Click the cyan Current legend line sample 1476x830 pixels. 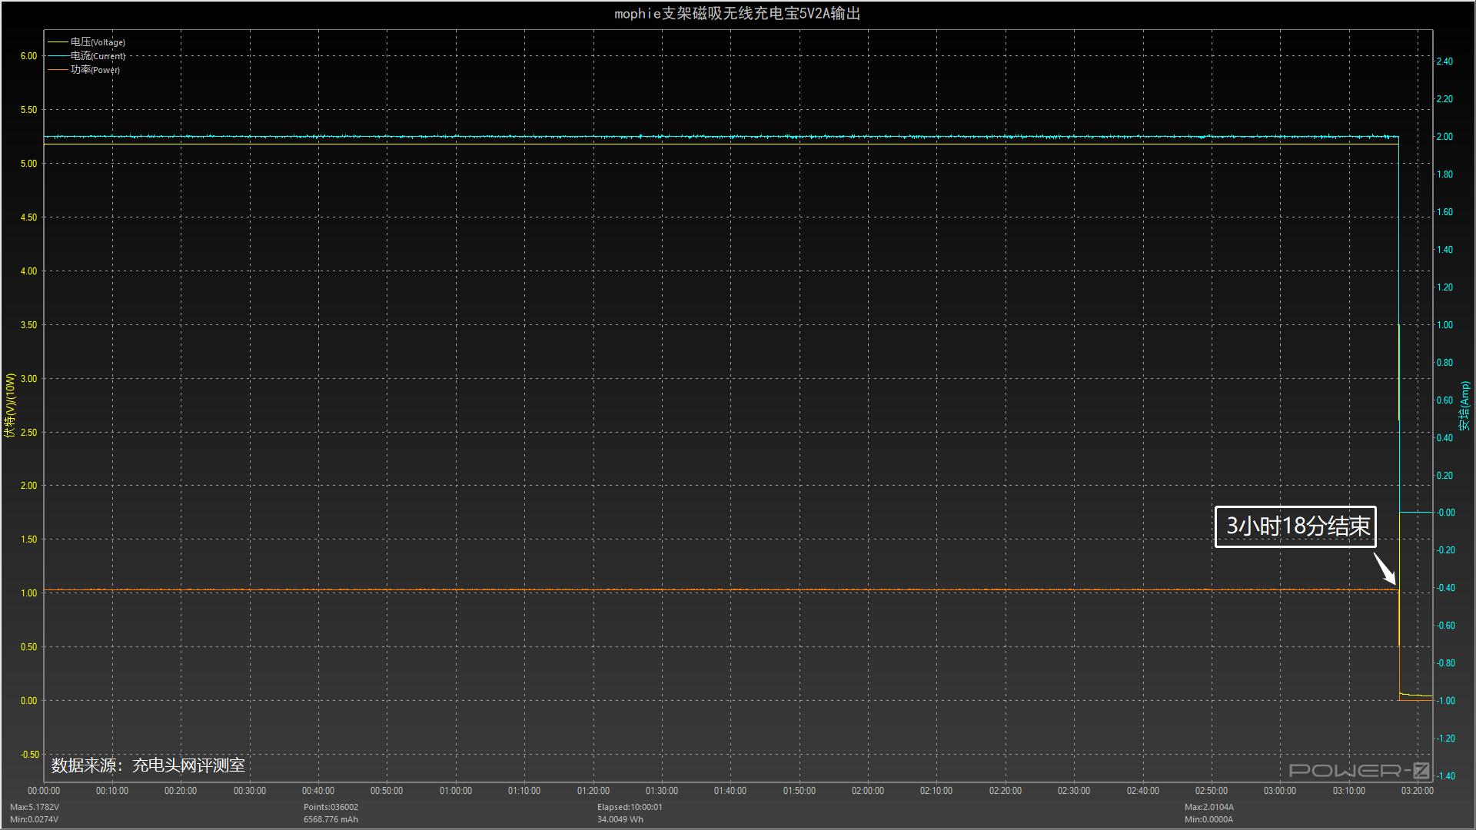(58, 55)
